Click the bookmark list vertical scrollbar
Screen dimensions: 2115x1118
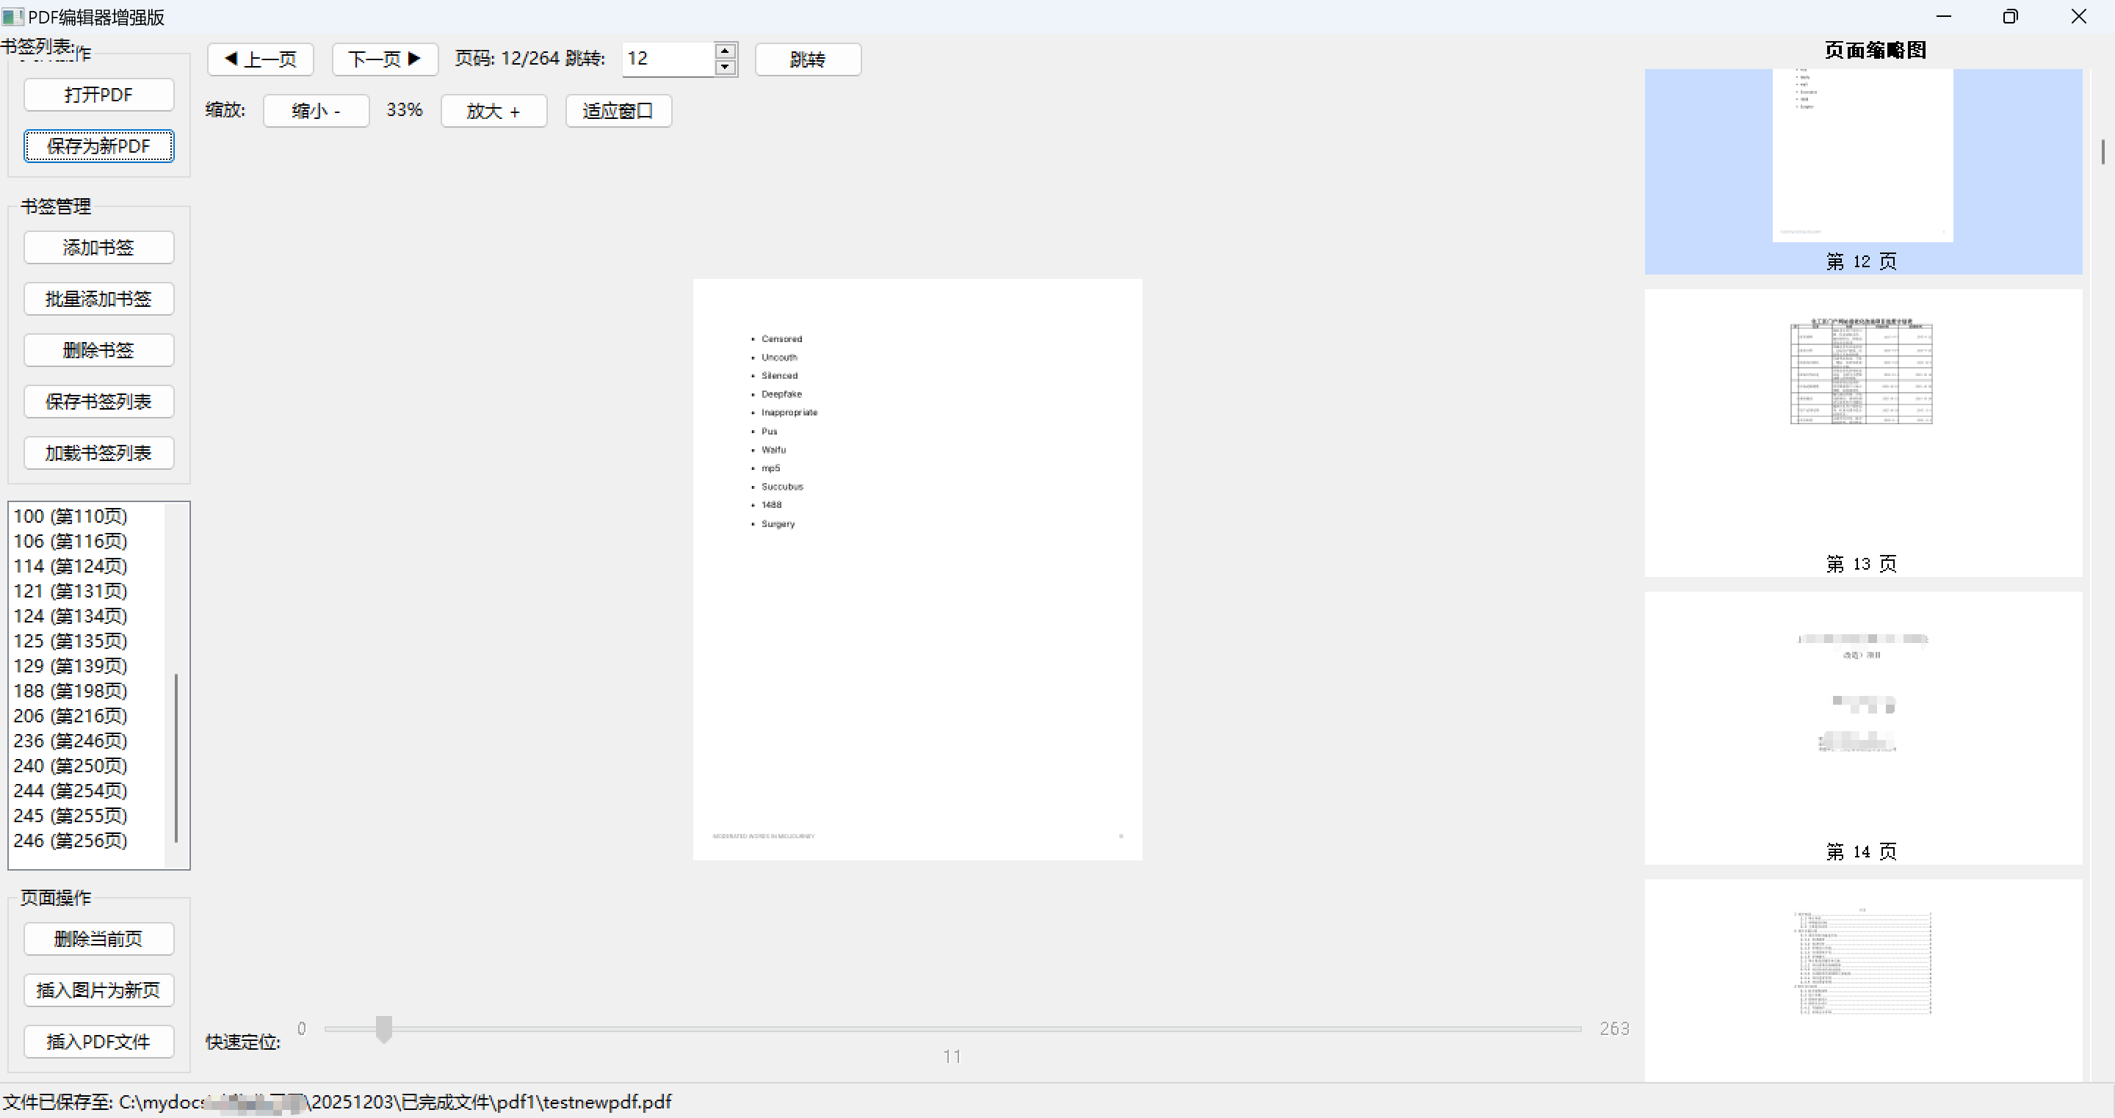pyautogui.click(x=176, y=757)
